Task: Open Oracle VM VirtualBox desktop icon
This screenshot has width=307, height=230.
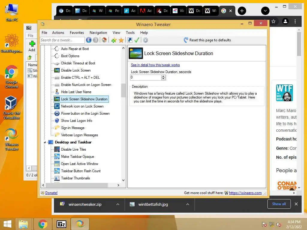Action: point(11,108)
